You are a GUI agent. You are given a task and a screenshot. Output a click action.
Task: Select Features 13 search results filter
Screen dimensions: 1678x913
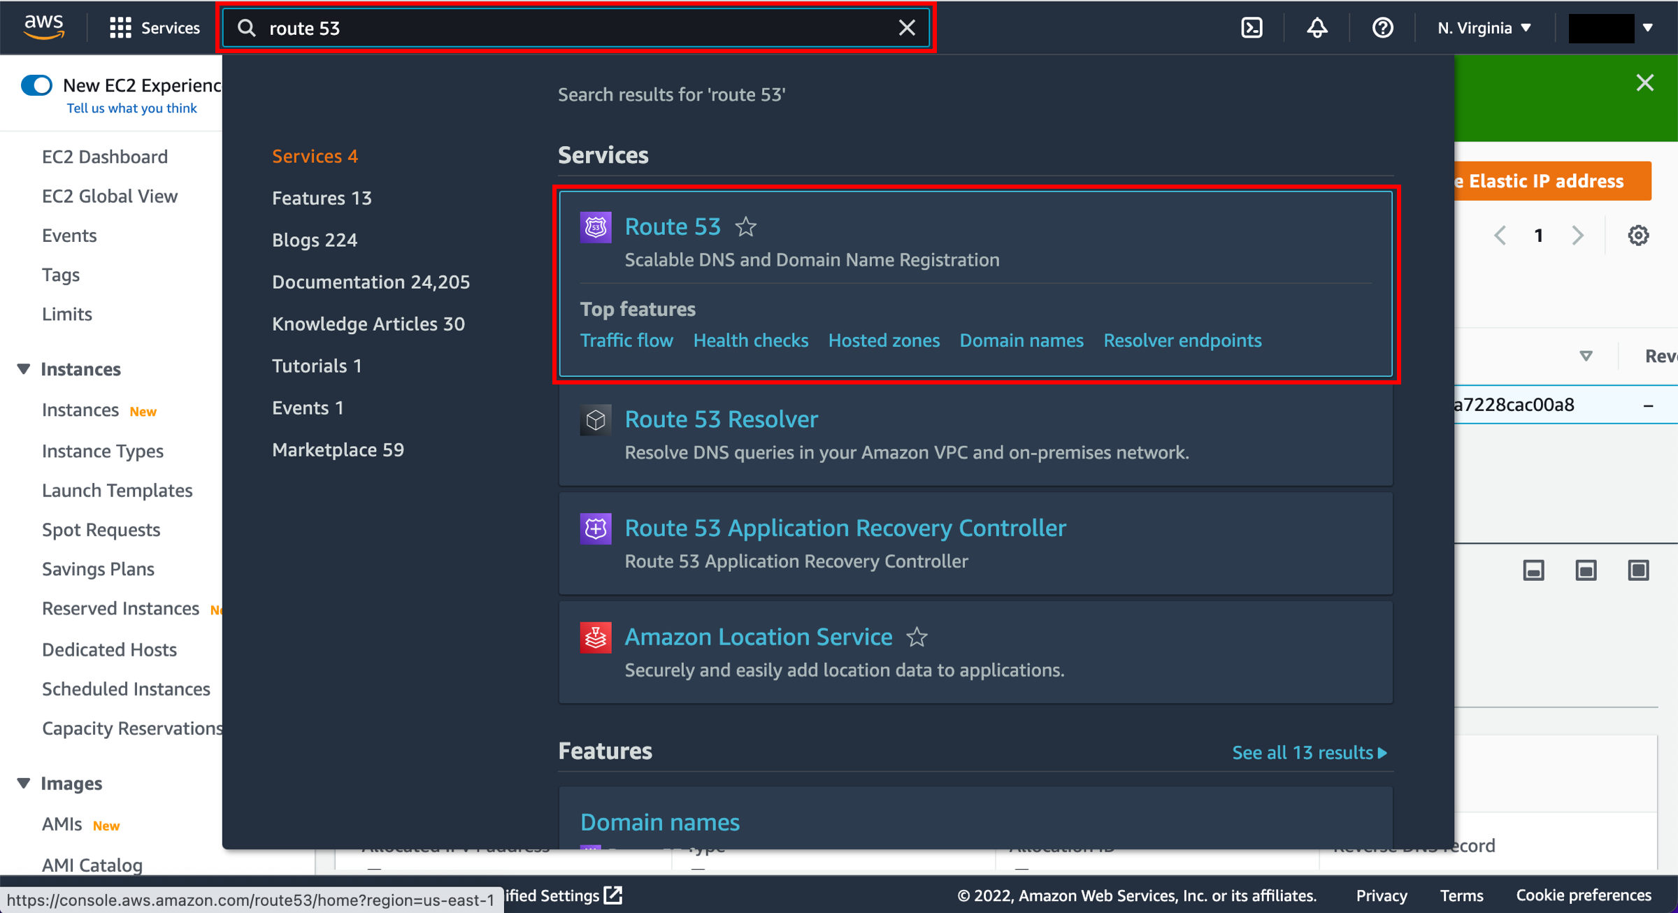pyautogui.click(x=322, y=198)
